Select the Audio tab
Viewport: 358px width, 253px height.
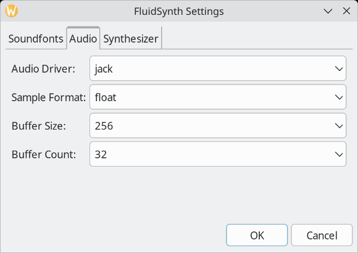83,38
